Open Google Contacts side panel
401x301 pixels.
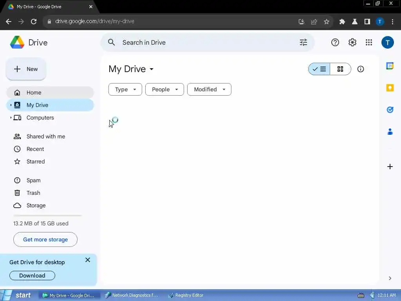point(390,132)
